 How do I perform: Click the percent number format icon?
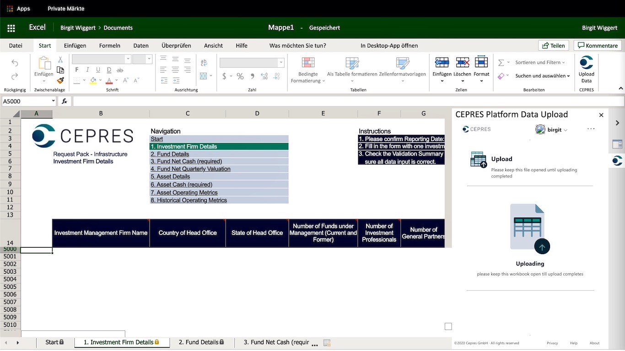point(240,76)
